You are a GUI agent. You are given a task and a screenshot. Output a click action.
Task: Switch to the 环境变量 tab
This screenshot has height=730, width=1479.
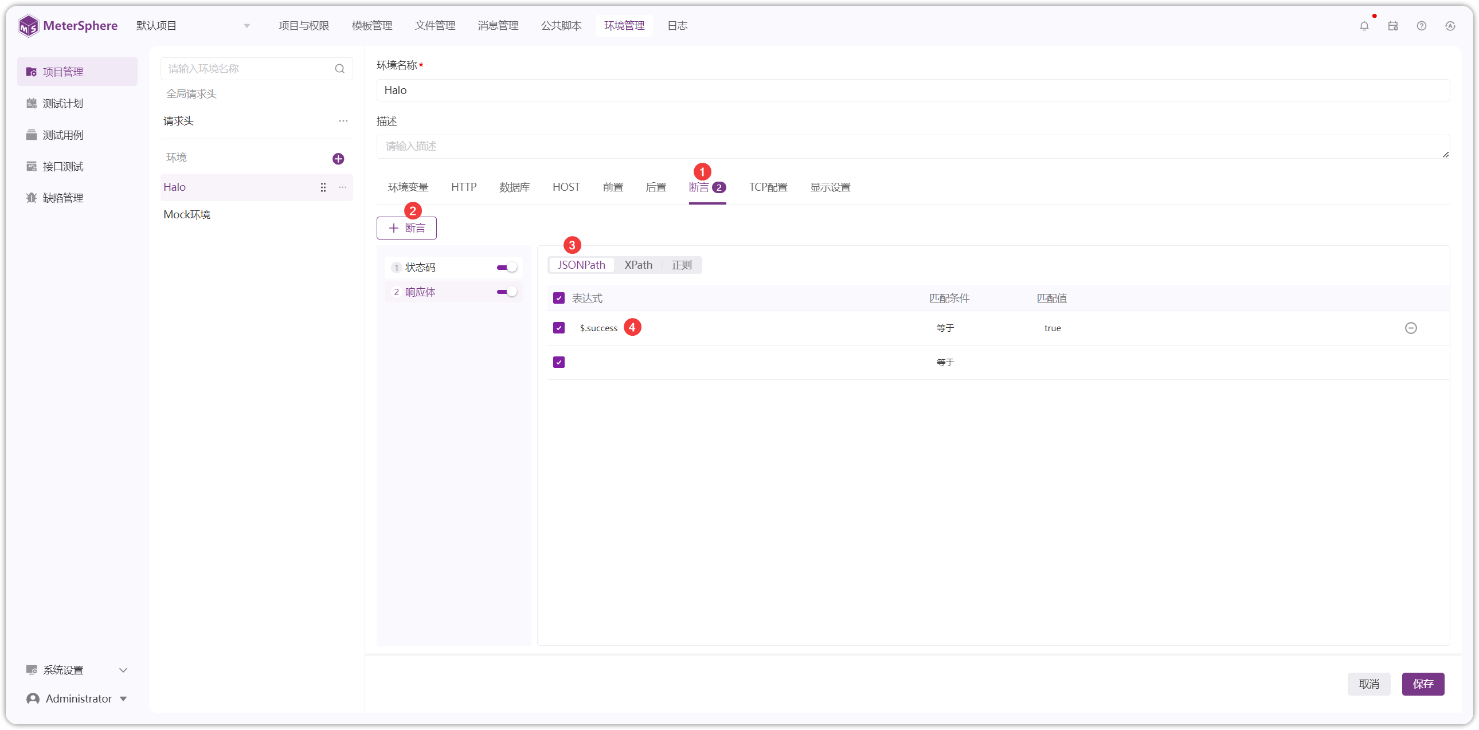[x=408, y=187]
